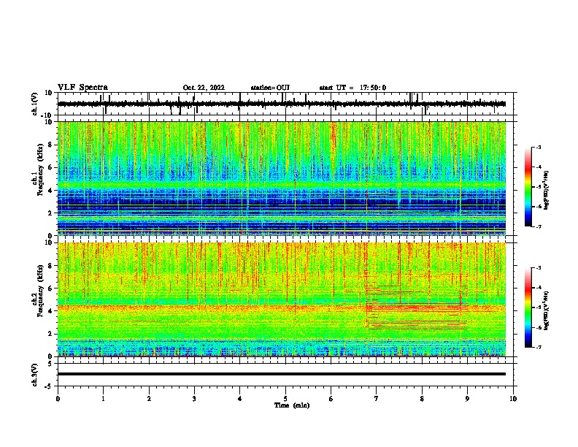The image size is (578, 447).
Task: Click the ch.3 flat black trace
Action: click(282, 374)
